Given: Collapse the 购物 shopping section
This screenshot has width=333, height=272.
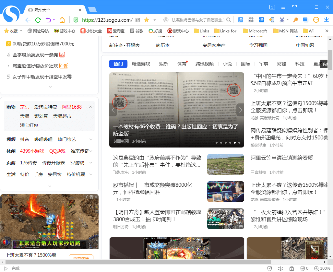Looking at the screenshot, I should [91, 107].
